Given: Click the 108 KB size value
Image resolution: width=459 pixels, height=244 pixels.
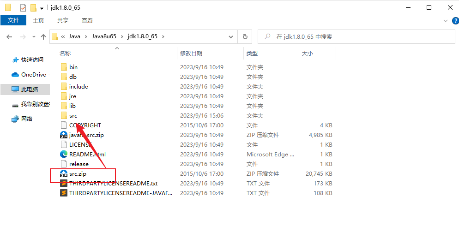Looking at the screenshot, I should [x=323, y=193].
